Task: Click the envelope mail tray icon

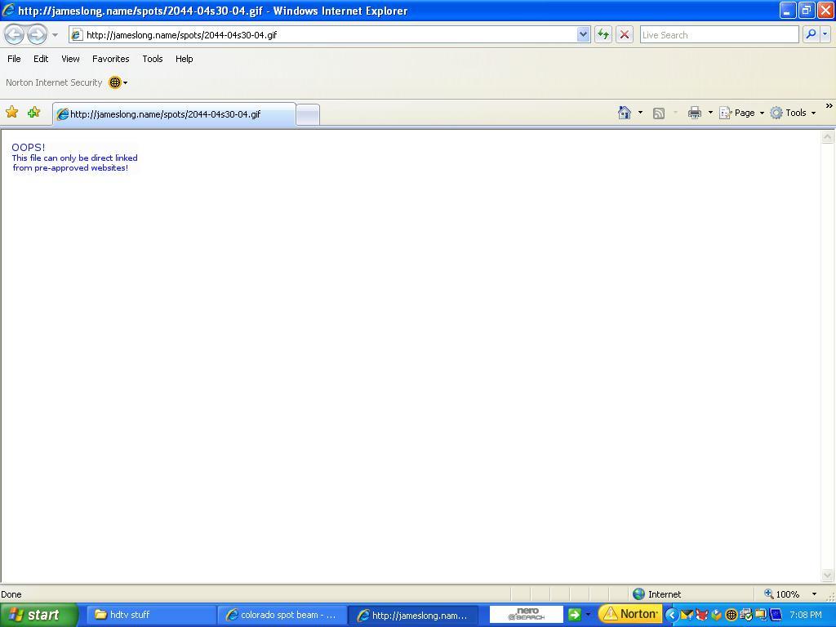Action: click(687, 615)
